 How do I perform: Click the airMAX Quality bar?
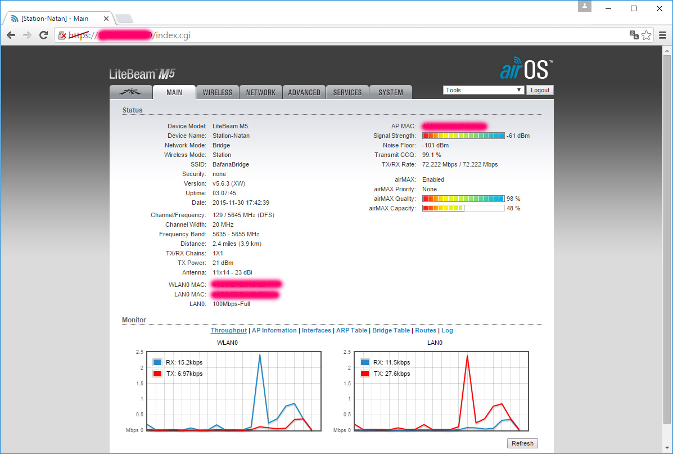pyautogui.click(x=463, y=199)
